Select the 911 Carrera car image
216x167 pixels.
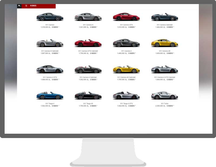pyautogui.click(x=50, y=17)
